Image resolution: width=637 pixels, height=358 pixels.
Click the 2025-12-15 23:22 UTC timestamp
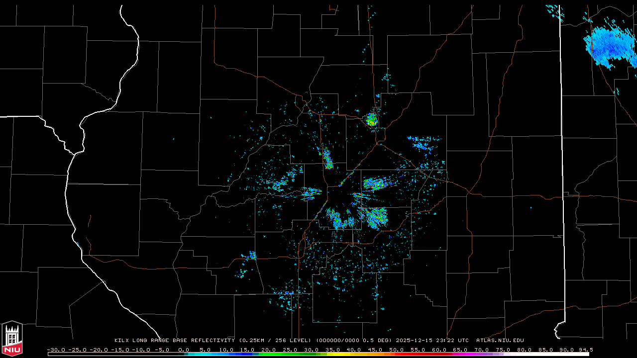(x=432, y=341)
